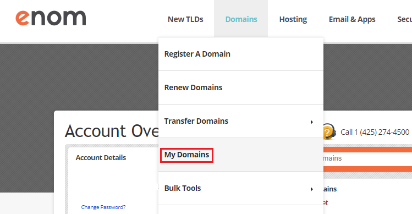Open the partially visible Security menu
This screenshot has height=214, width=412.
405,19
